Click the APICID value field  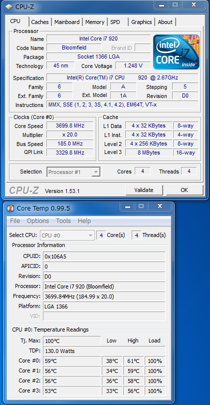[x=104, y=266]
